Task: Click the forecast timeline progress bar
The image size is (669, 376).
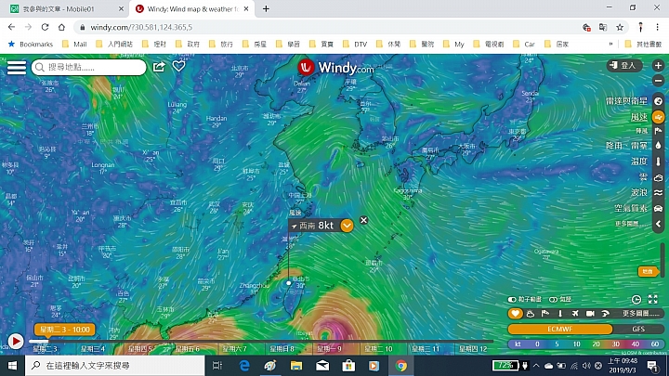Action: pos(261,341)
